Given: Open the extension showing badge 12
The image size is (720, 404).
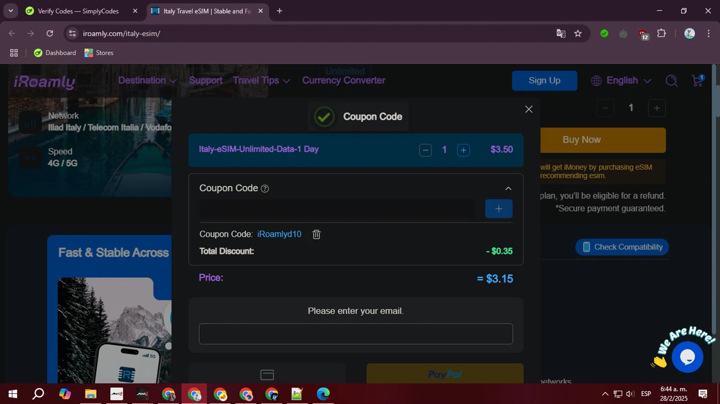Looking at the screenshot, I should click(x=643, y=34).
